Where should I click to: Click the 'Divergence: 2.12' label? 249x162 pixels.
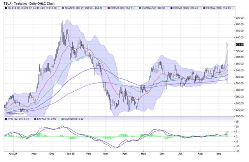74,119
